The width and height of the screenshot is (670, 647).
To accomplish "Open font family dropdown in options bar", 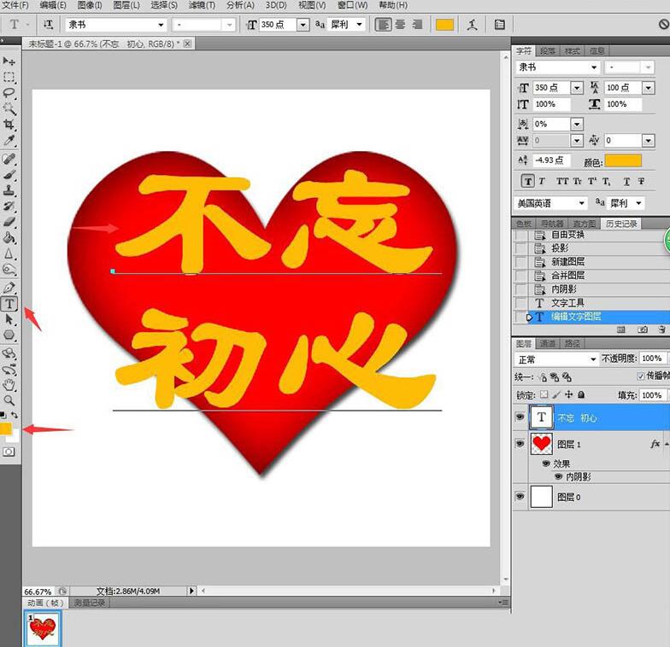I will (x=161, y=25).
